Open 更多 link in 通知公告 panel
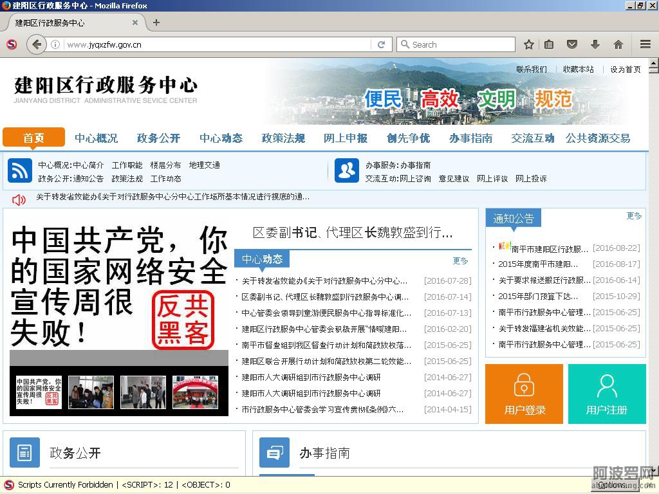This screenshot has height=494, width=659. click(634, 216)
